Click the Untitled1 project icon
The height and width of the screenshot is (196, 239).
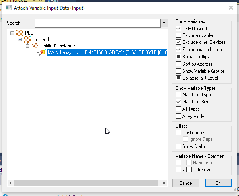pyautogui.click(x=27, y=39)
